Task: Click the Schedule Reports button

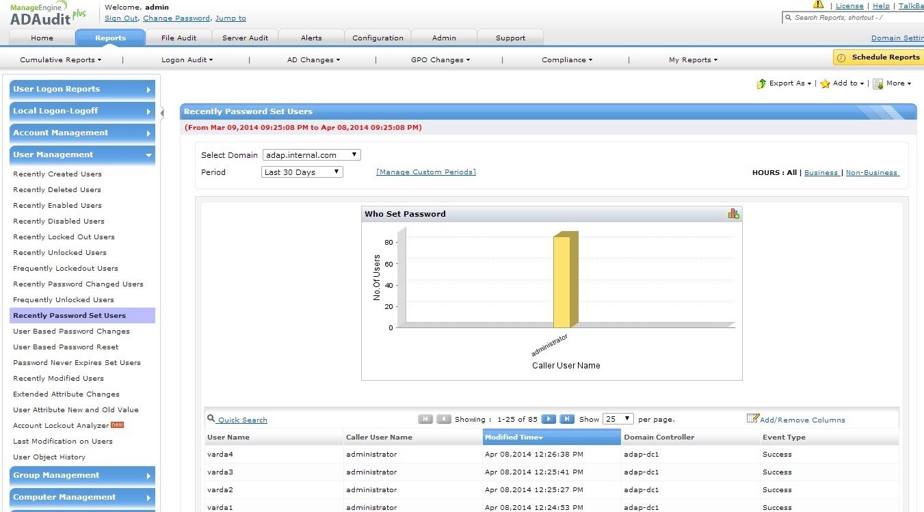Action: 878,57
